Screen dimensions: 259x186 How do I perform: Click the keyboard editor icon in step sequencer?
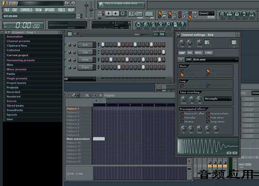pyautogui.click(x=163, y=34)
